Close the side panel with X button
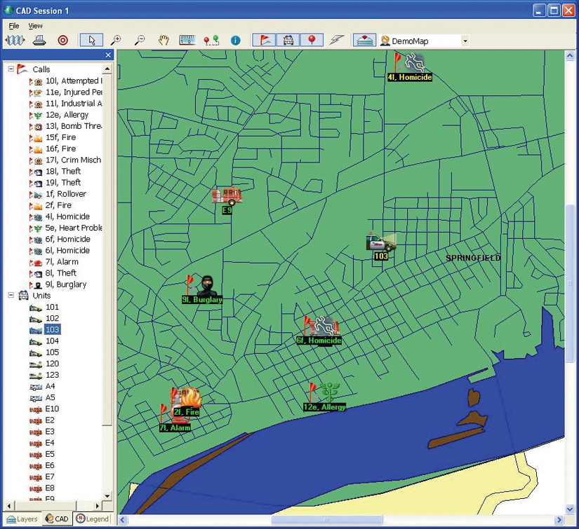Screen dimensions: 579x529 [108, 55]
